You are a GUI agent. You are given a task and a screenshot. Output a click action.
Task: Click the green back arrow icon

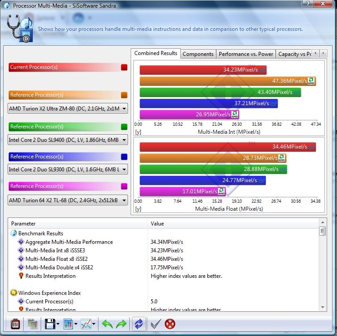coord(107,323)
